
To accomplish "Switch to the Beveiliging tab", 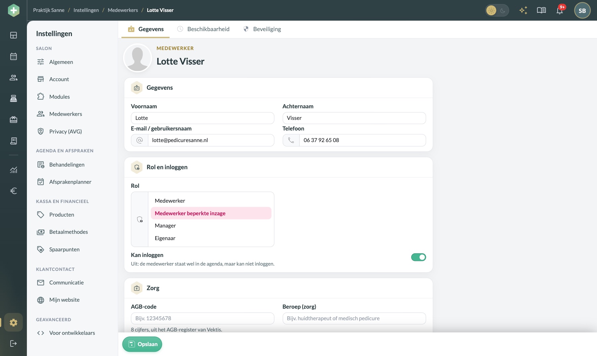I will click(x=262, y=29).
